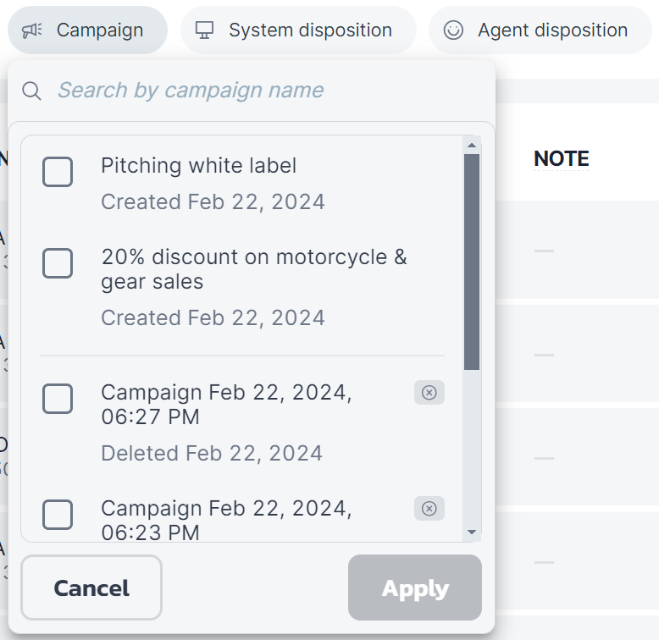Toggle the Campaign Feb 22, 06:23 PM checkbox
The height and width of the screenshot is (640, 659).
[58, 514]
